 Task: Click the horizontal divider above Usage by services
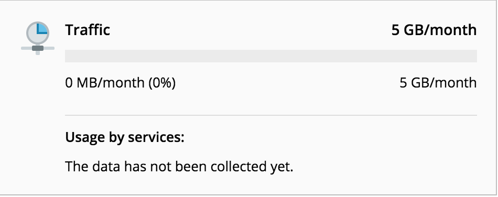[x=271, y=115]
